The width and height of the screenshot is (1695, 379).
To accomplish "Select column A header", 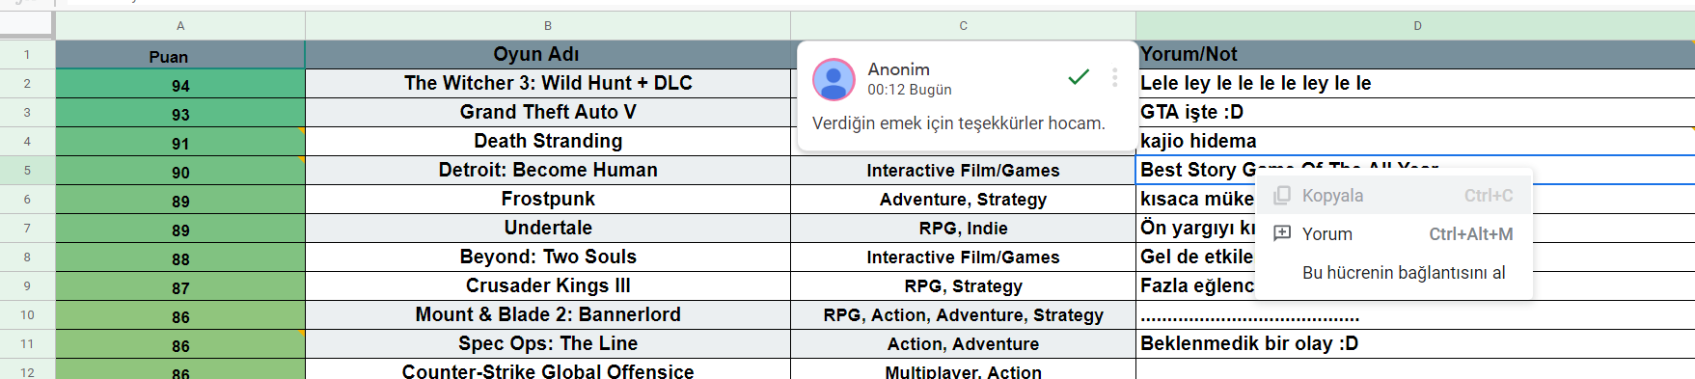I will click(x=180, y=26).
